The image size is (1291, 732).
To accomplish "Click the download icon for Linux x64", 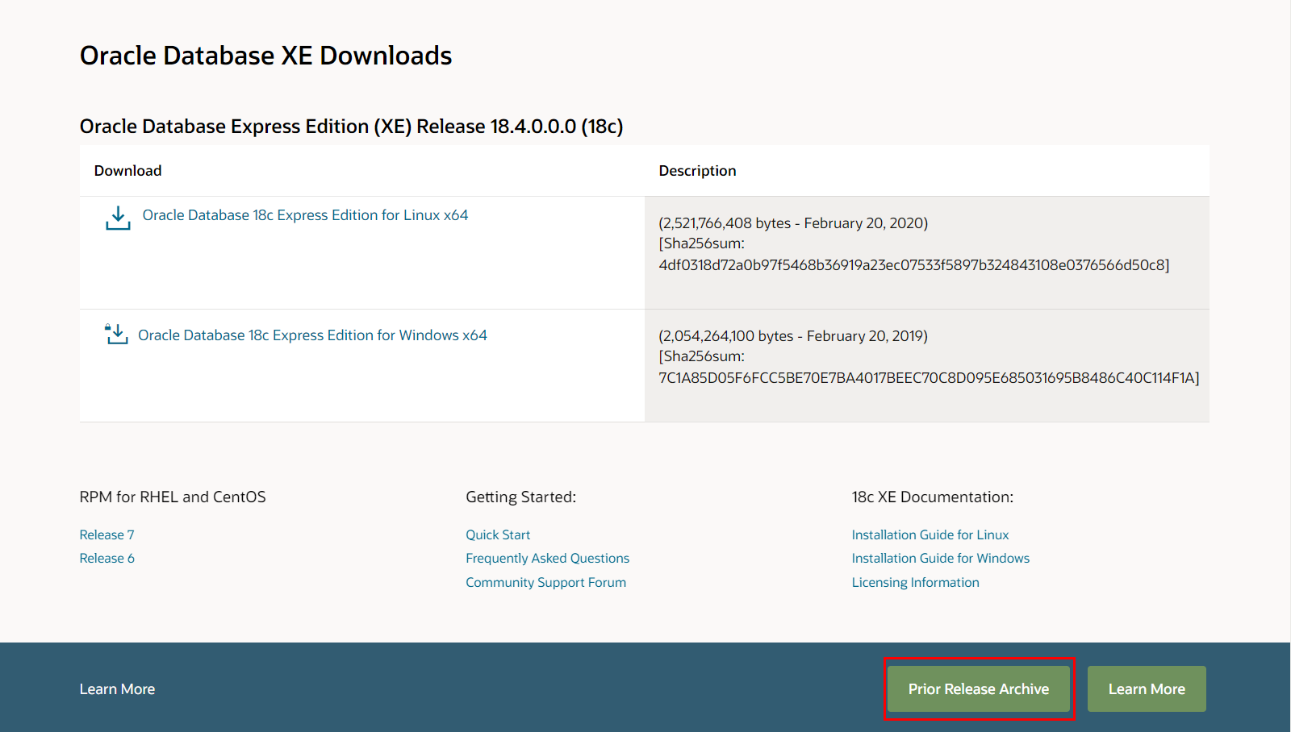I will coord(118,218).
